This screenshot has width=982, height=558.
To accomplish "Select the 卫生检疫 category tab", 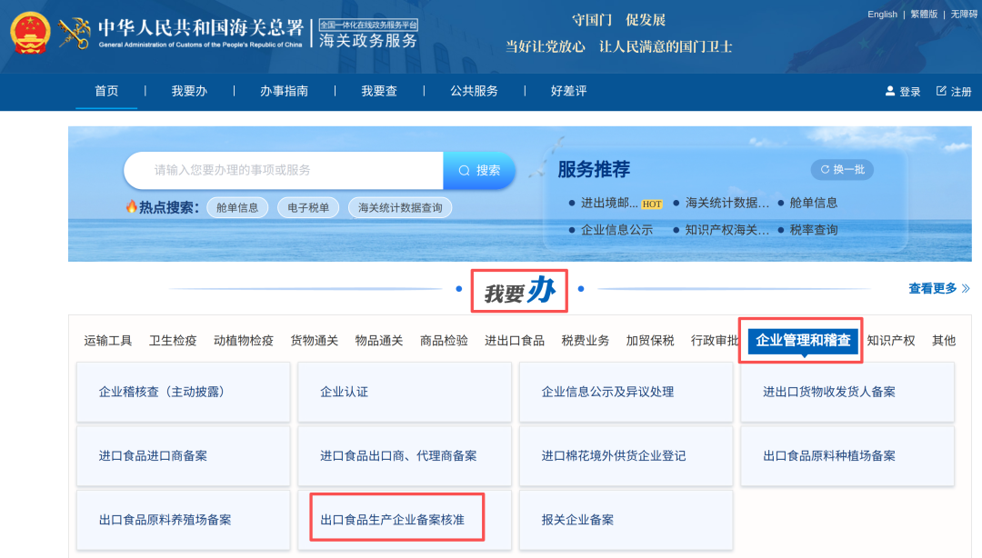I will (x=173, y=340).
